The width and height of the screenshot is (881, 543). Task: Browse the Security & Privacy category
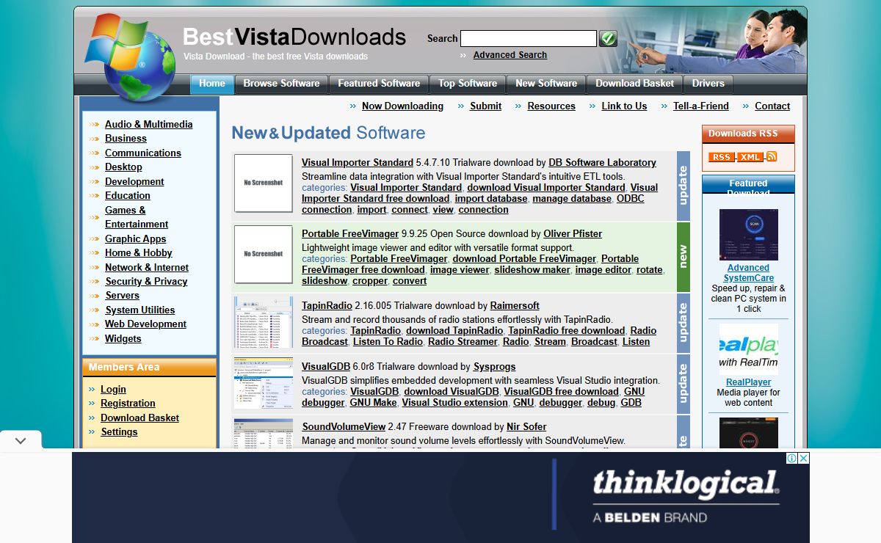146,282
